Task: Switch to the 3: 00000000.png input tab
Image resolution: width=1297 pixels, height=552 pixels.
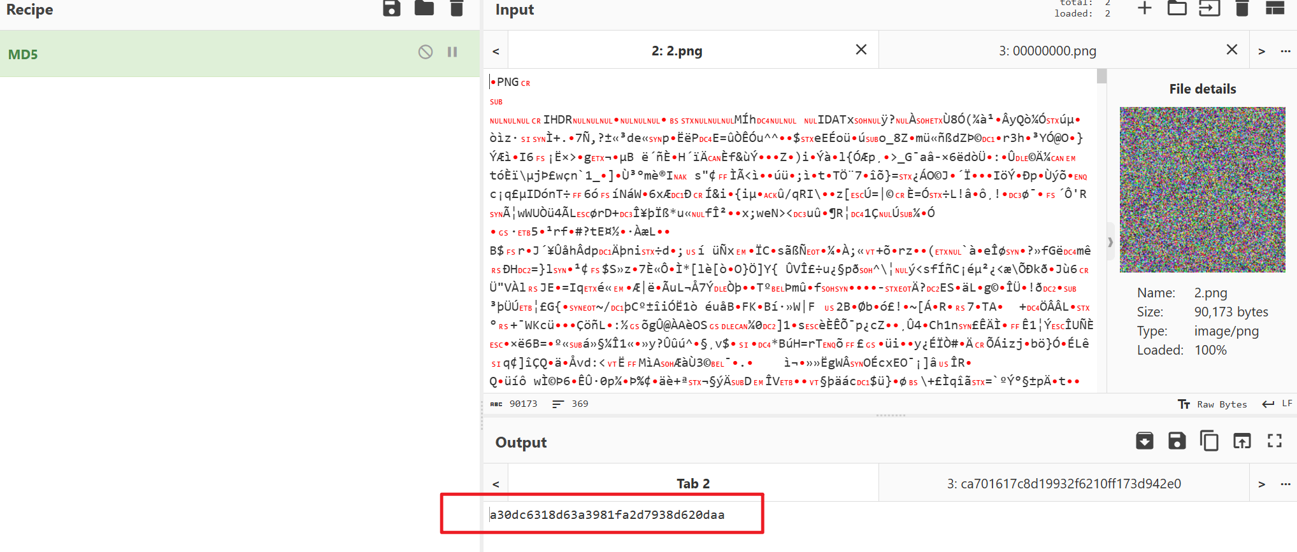Action: 1047,51
